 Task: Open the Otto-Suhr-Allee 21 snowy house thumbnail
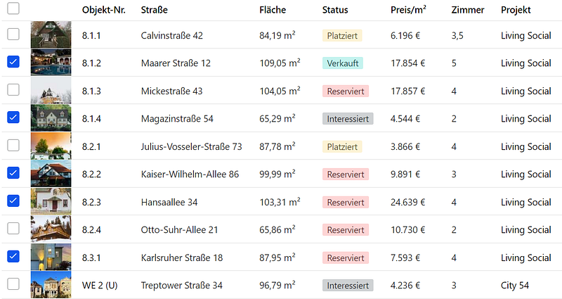coord(51,229)
